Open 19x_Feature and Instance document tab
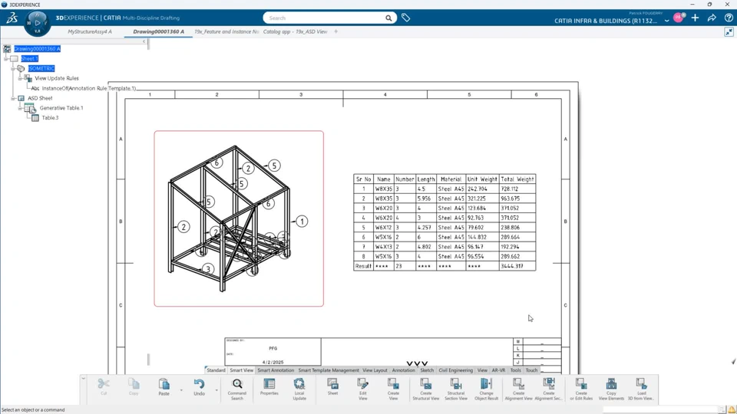 point(226,31)
